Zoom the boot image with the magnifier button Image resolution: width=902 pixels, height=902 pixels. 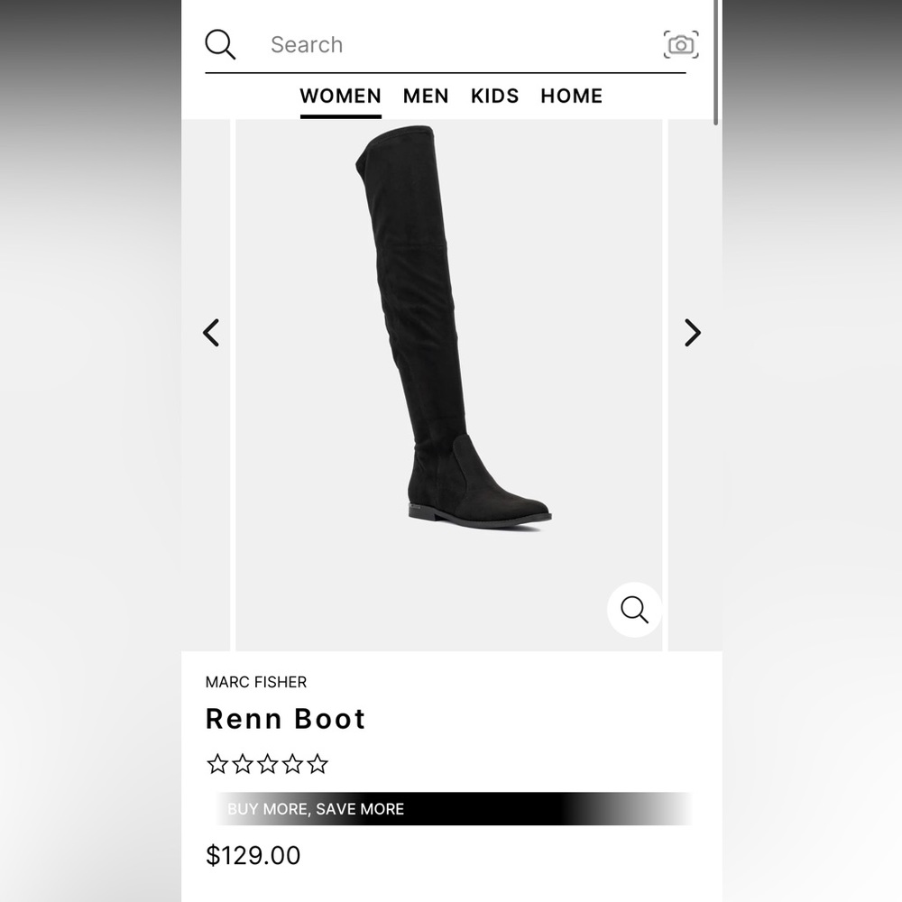(x=634, y=610)
